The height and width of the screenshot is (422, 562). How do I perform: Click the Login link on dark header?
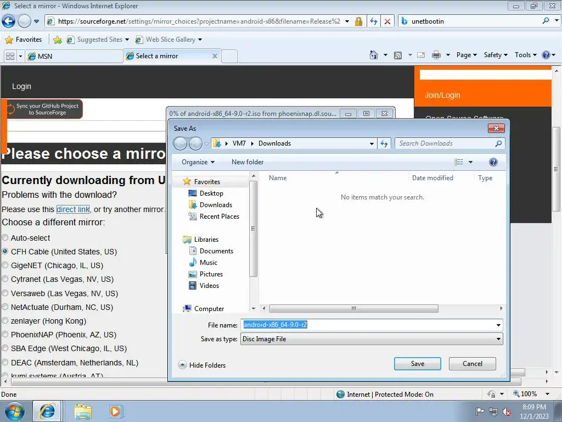coord(21,86)
